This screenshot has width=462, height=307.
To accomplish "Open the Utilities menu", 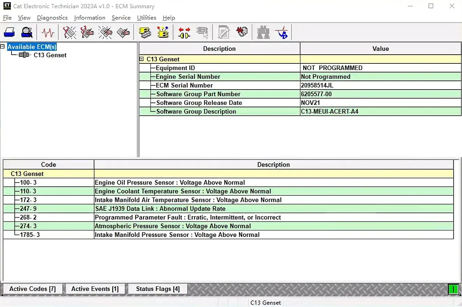I will coord(147,18).
